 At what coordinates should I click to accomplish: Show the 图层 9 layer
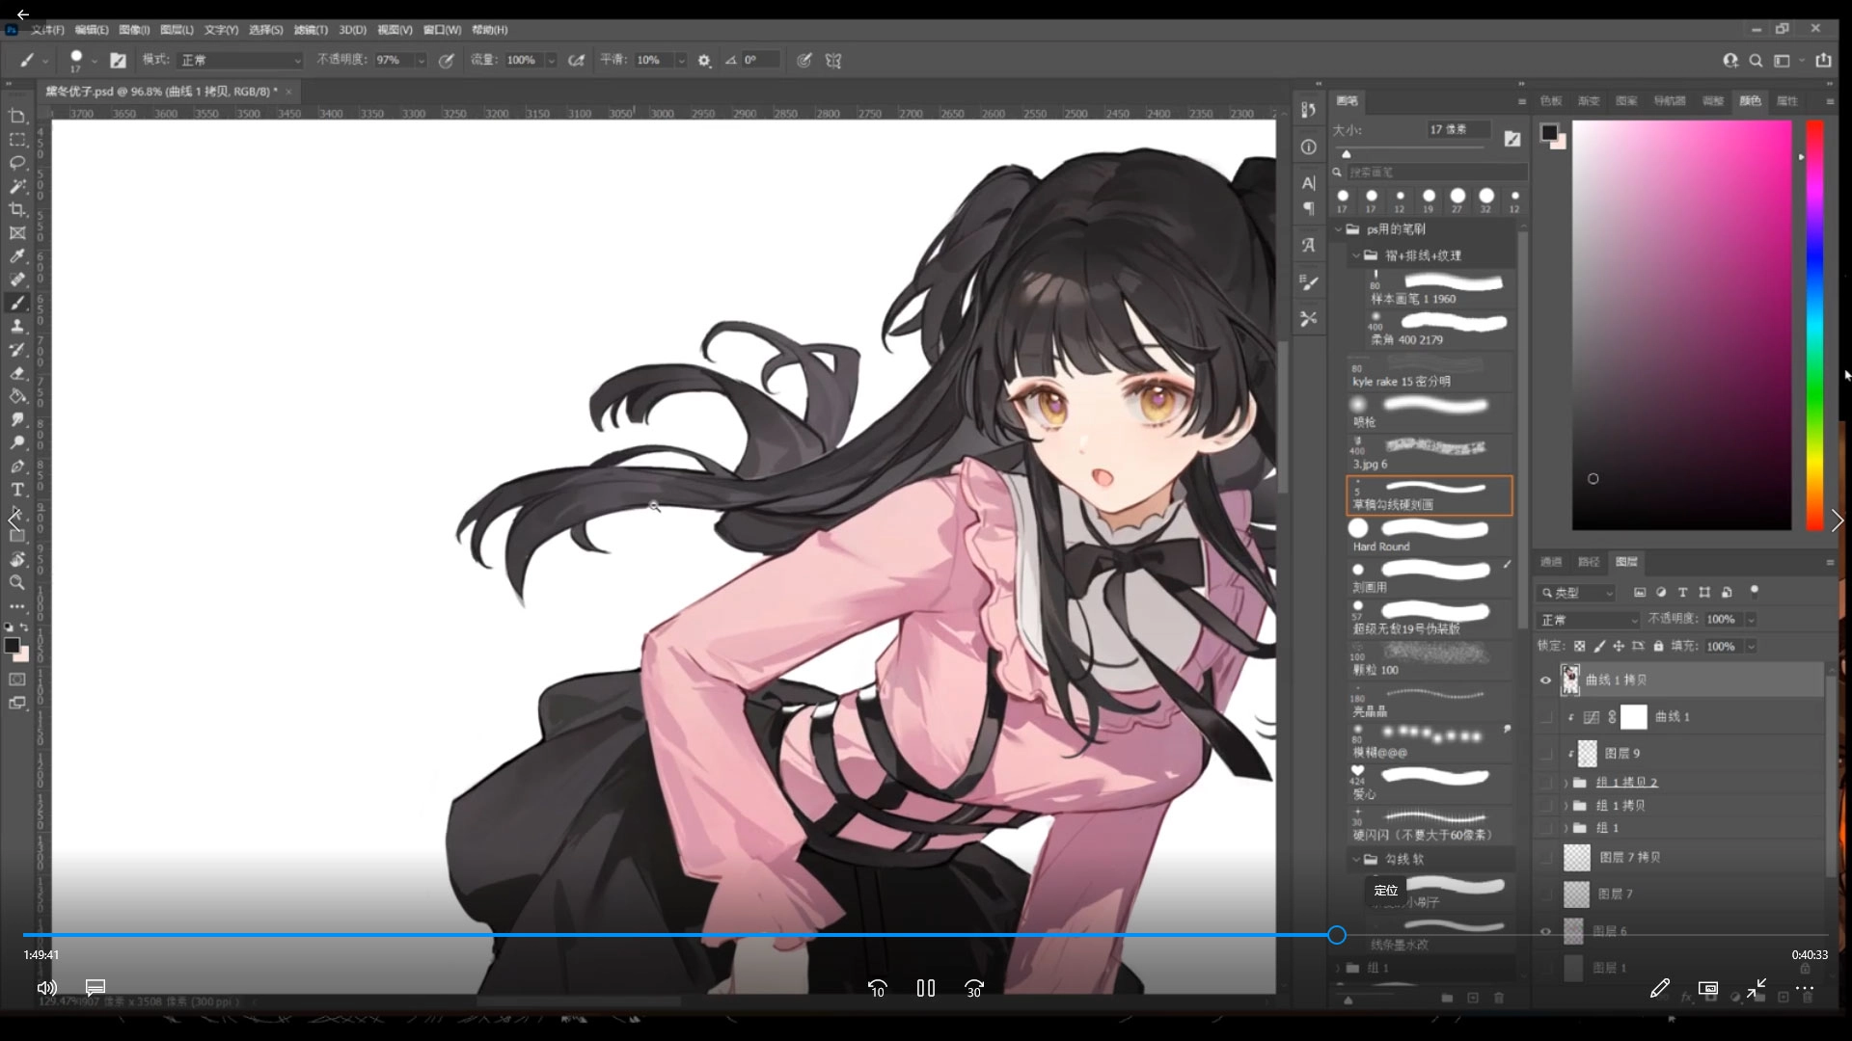(x=1545, y=753)
